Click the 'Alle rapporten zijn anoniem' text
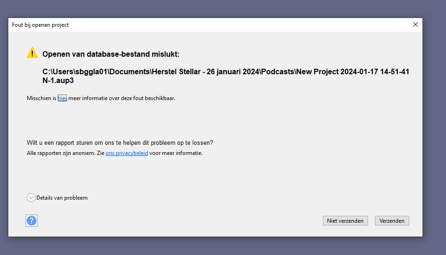The height and width of the screenshot is (255, 446). [65, 153]
